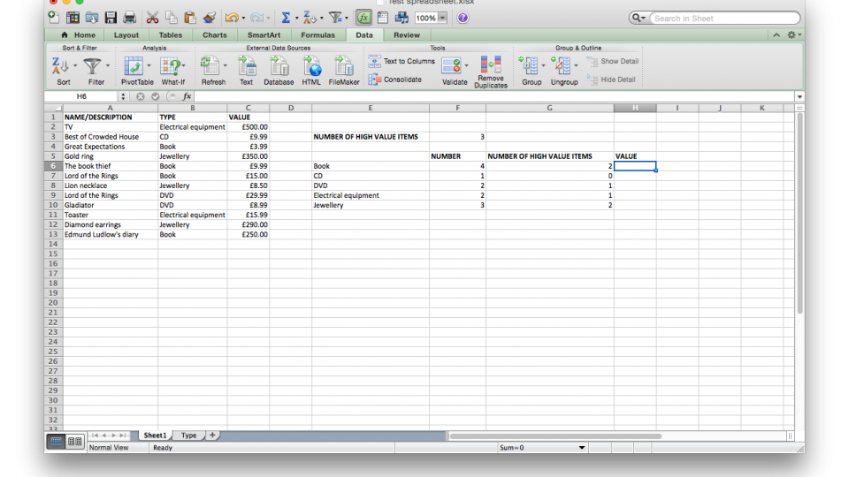Click the Print icon
Viewport: 849px width, 477px height.
129,18
